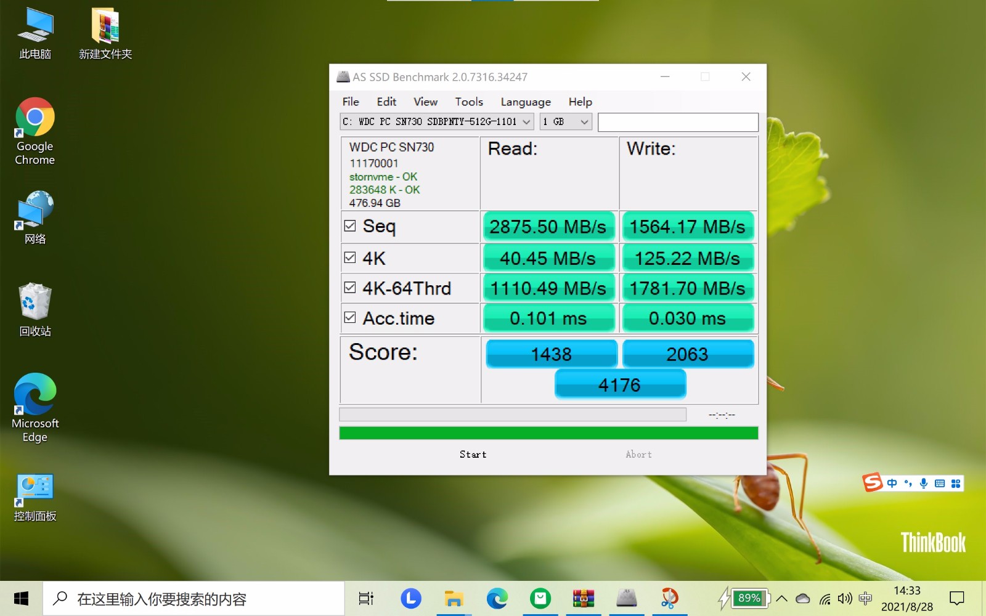
Task: Click the write score 2063
Action: (x=688, y=354)
